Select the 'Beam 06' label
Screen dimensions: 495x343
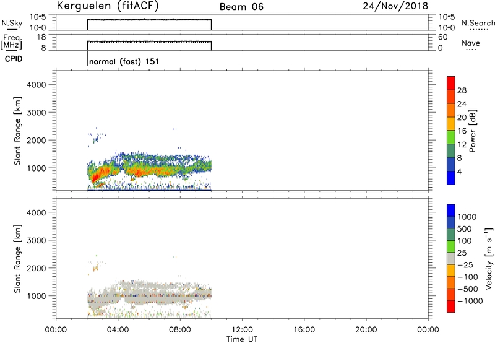(241, 7)
